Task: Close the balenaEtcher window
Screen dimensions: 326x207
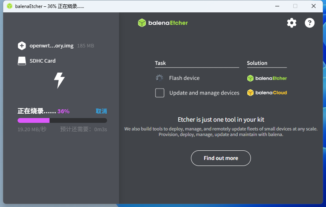Action: coord(314,6)
